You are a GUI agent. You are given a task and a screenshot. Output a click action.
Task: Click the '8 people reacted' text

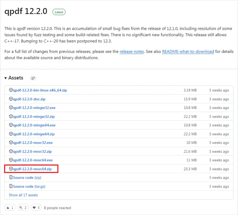click(x=57, y=208)
